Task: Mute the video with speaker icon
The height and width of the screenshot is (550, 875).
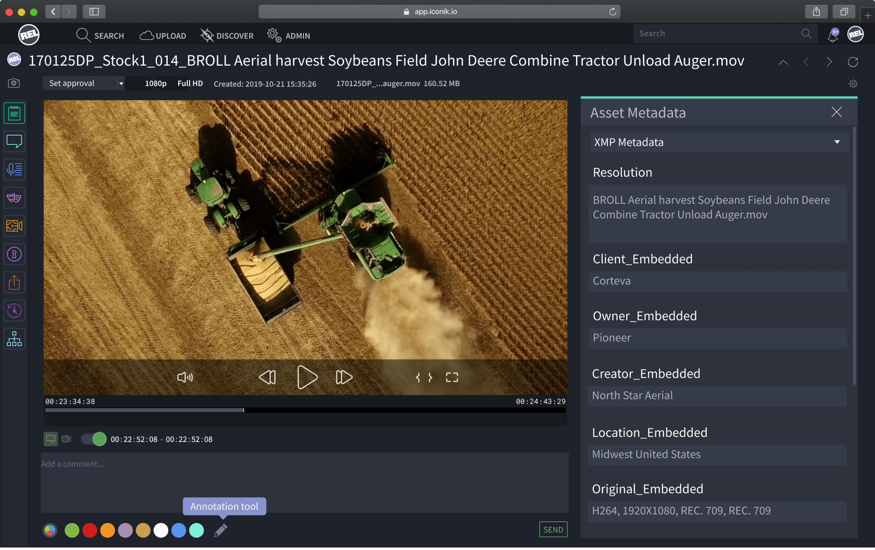Action: (x=185, y=377)
